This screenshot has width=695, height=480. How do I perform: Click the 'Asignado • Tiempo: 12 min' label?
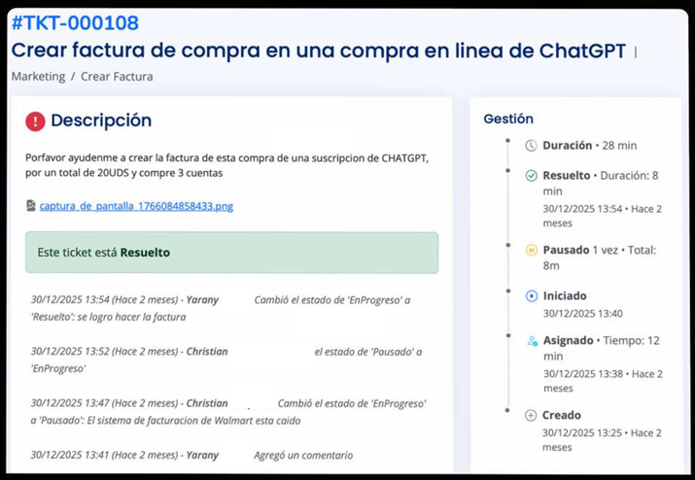click(x=602, y=349)
